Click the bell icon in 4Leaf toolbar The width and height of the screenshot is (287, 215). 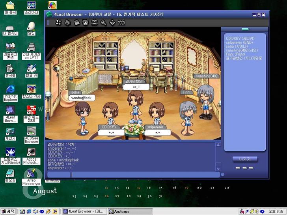coord(67,23)
